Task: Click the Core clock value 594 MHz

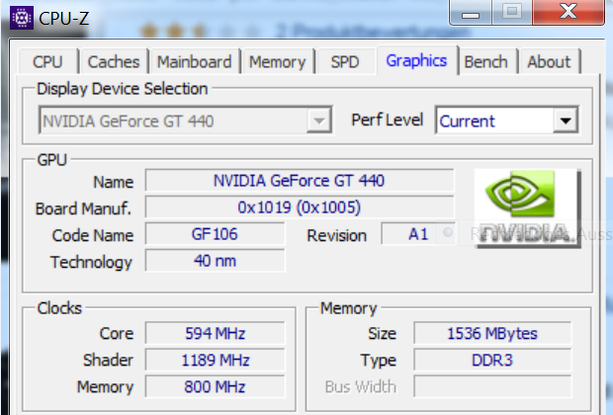Action: 215,333
